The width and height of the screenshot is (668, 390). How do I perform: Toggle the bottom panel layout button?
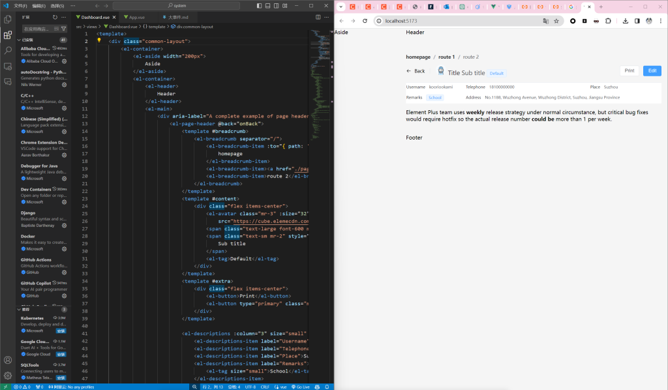click(x=267, y=5)
